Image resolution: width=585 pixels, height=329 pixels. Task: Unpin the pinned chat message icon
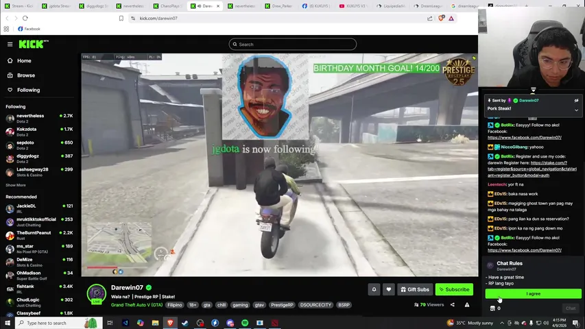[576, 100]
